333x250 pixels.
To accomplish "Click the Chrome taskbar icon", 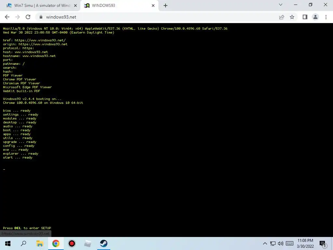I will point(56,243).
